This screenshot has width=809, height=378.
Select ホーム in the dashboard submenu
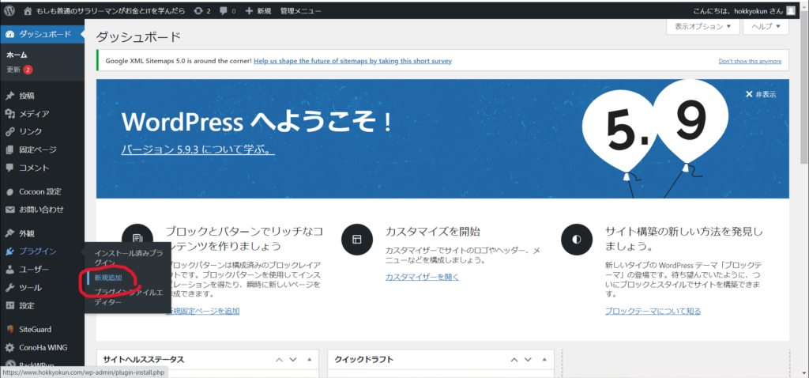point(17,55)
